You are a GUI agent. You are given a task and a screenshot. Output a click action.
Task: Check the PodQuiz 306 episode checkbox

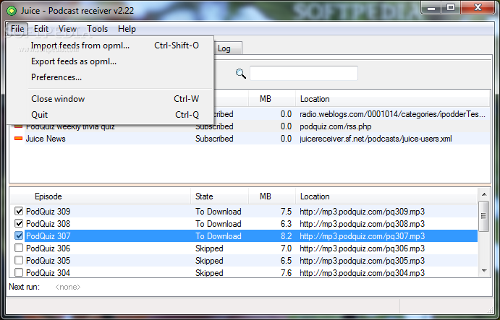[19, 248]
